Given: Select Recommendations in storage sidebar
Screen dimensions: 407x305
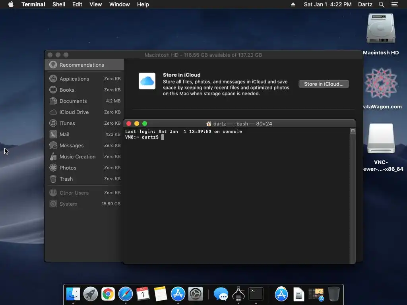Looking at the screenshot, I should pyautogui.click(x=84, y=65).
